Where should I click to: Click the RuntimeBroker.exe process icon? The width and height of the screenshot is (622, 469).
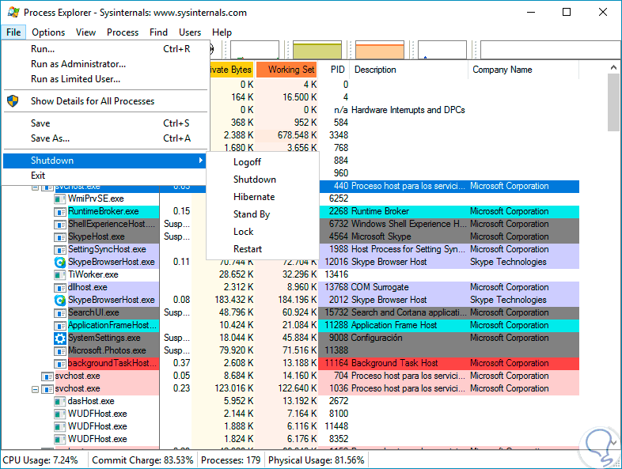coord(59,211)
